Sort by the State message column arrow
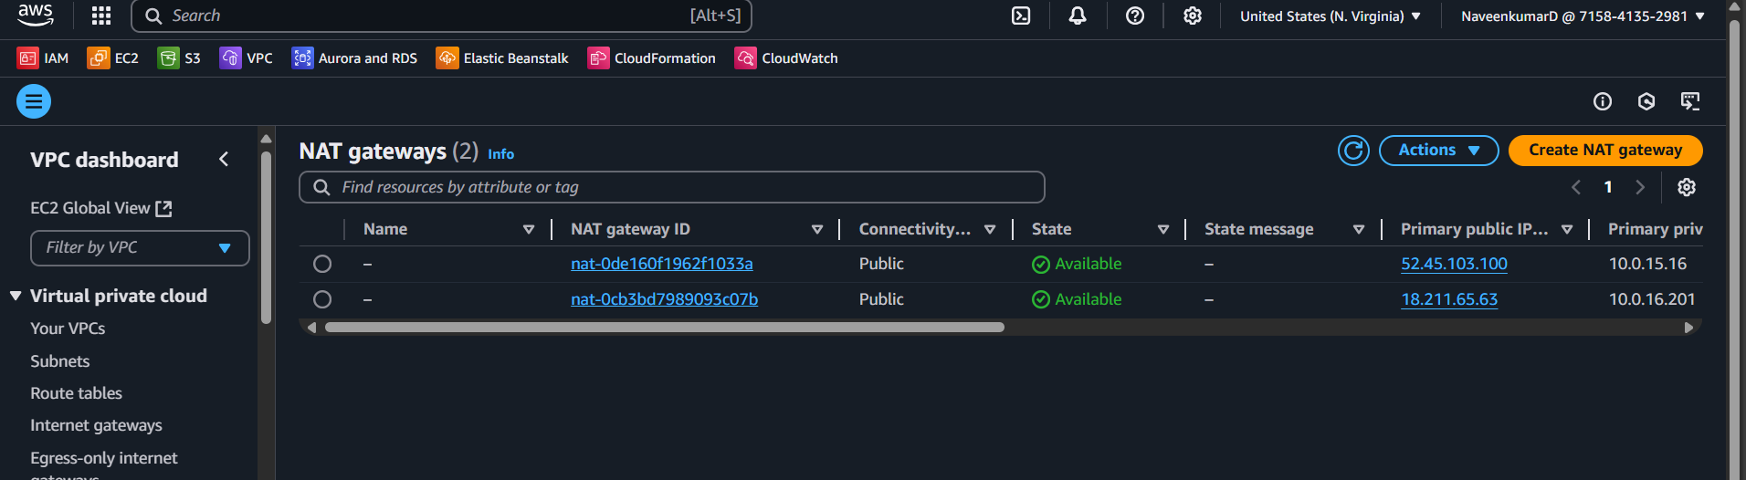The image size is (1746, 480). tap(1359, 229)
